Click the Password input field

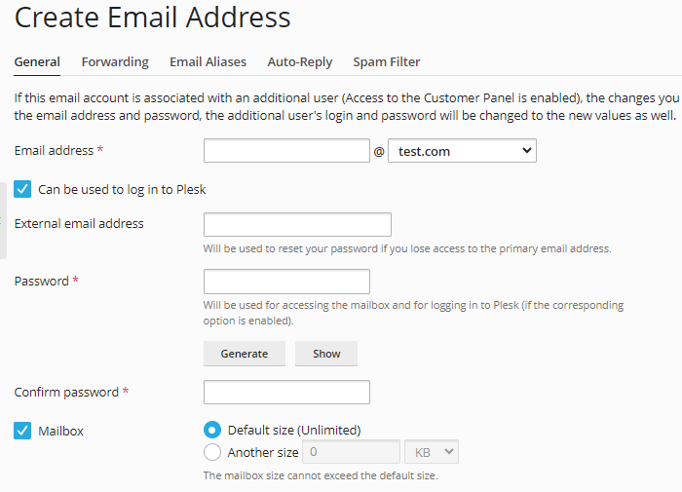[286, 282]
